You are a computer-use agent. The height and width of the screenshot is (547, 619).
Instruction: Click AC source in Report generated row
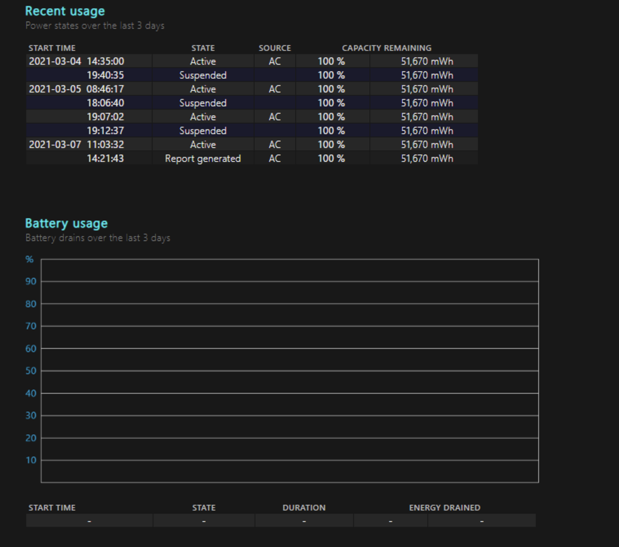coord(275,159)
